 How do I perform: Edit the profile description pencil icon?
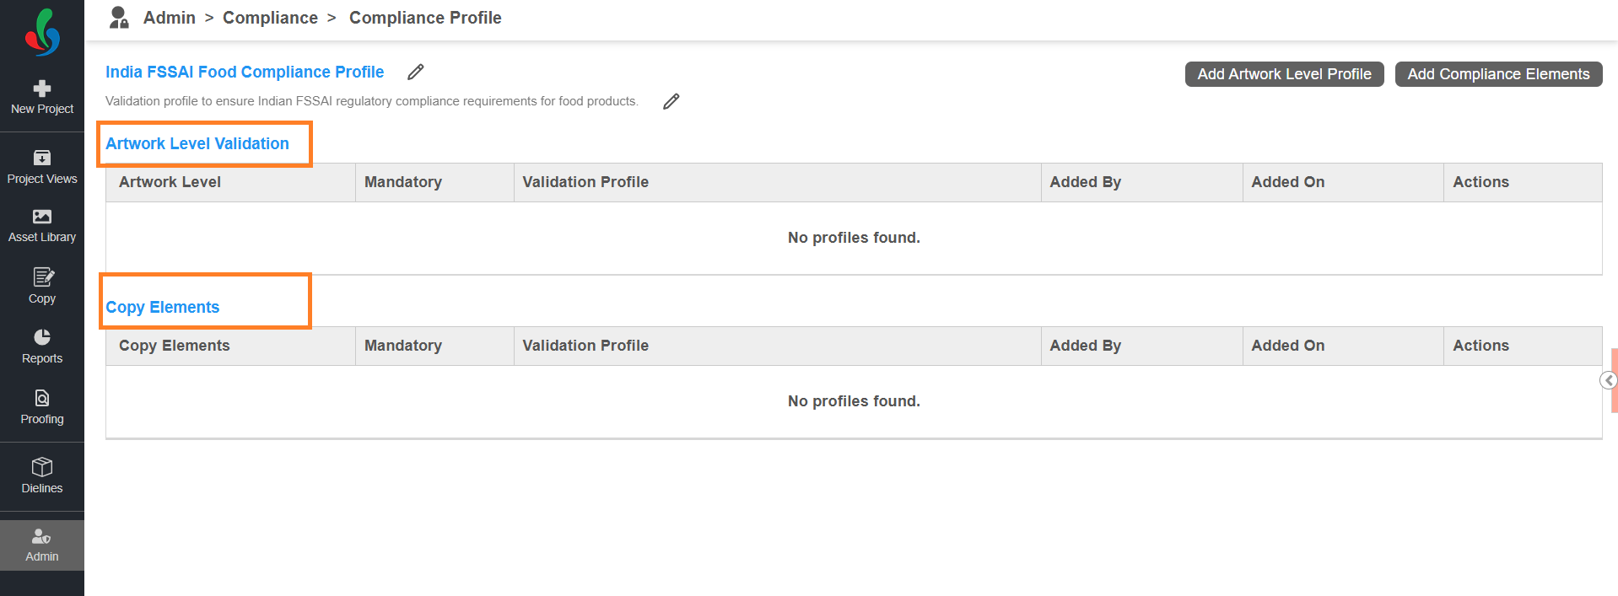(671, 102)
